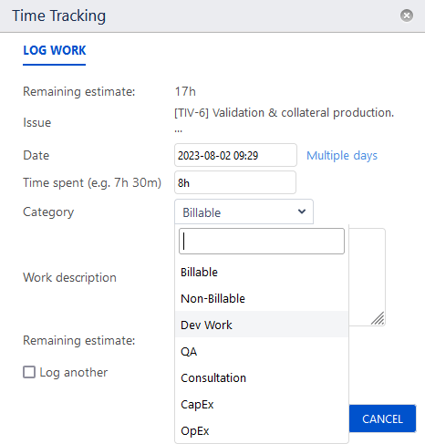
Task: Choose CapEx category
Action: click(262, 405)
